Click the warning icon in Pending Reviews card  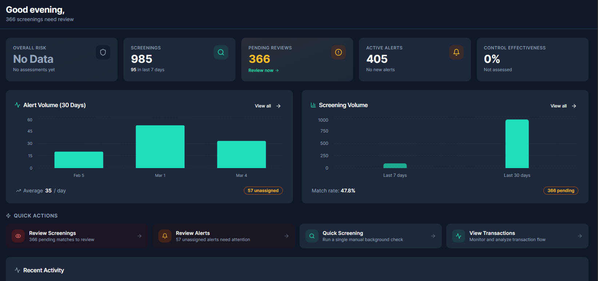[x=338, y=52]
